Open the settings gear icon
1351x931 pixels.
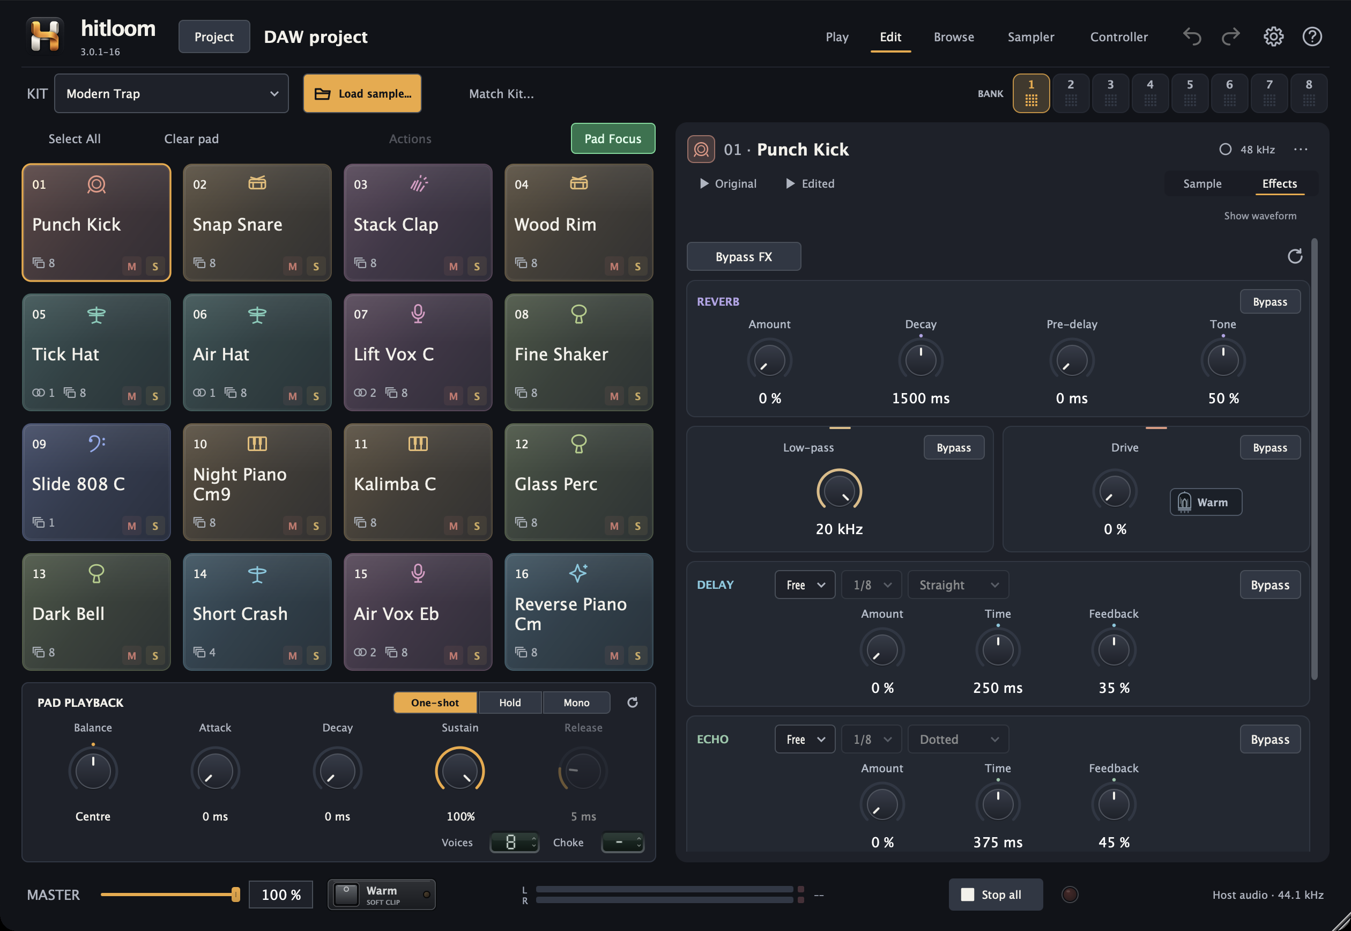(x=1273, y=37)
